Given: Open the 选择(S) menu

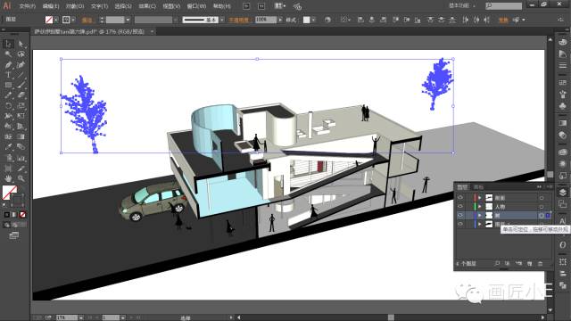Looking at the screenshot, I should tap(123, 6).
